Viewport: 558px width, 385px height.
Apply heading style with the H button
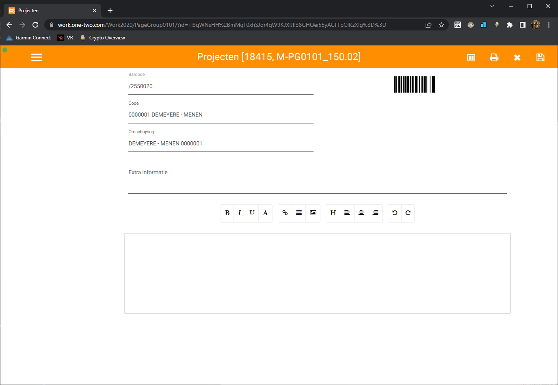[x=333, y=213]
